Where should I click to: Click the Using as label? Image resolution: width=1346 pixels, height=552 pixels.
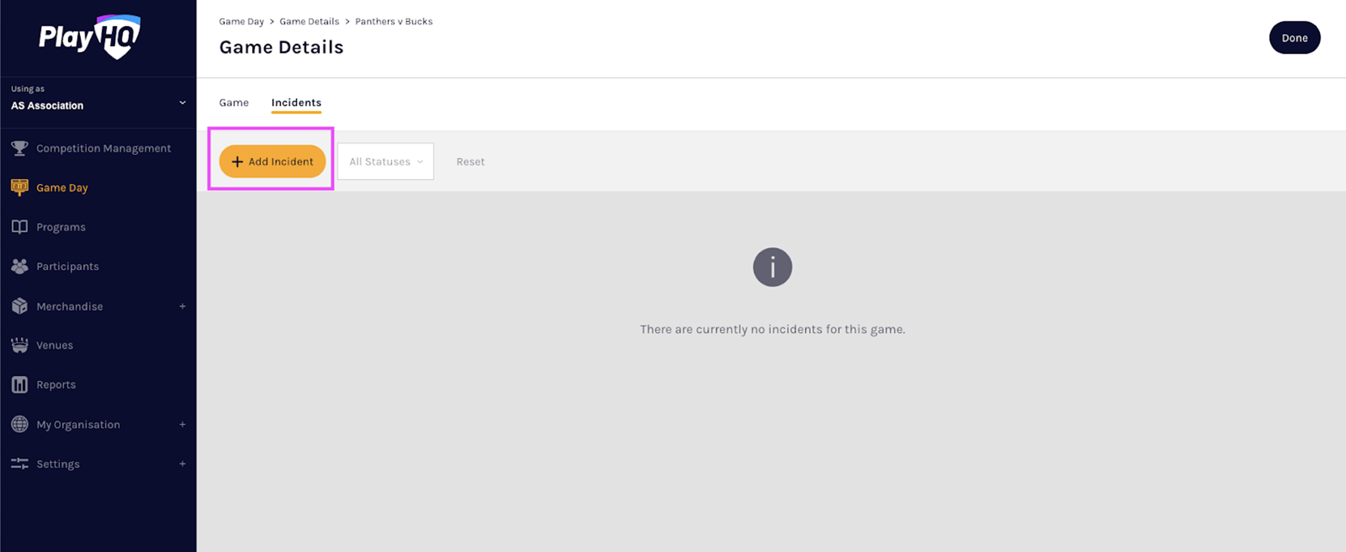click(x=27, y=89)
